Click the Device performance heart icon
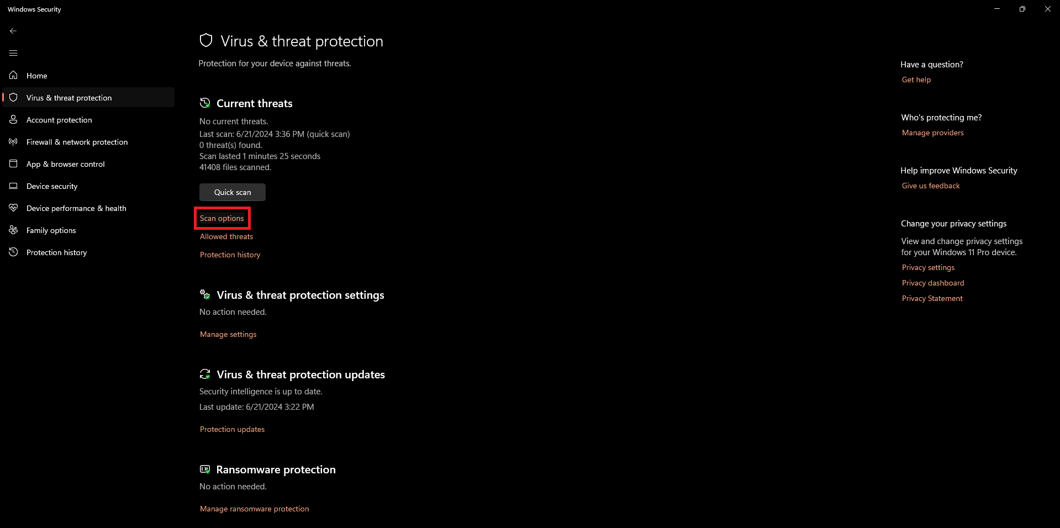 [13, 208]
